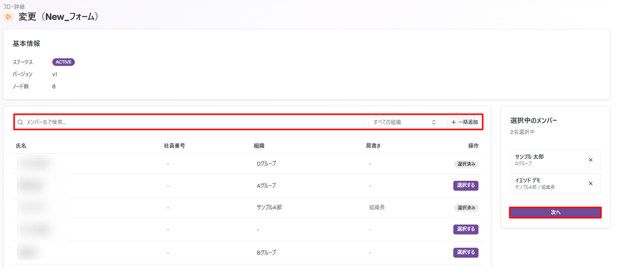Click the 一括追加 bulk add button

pos(464,123)
